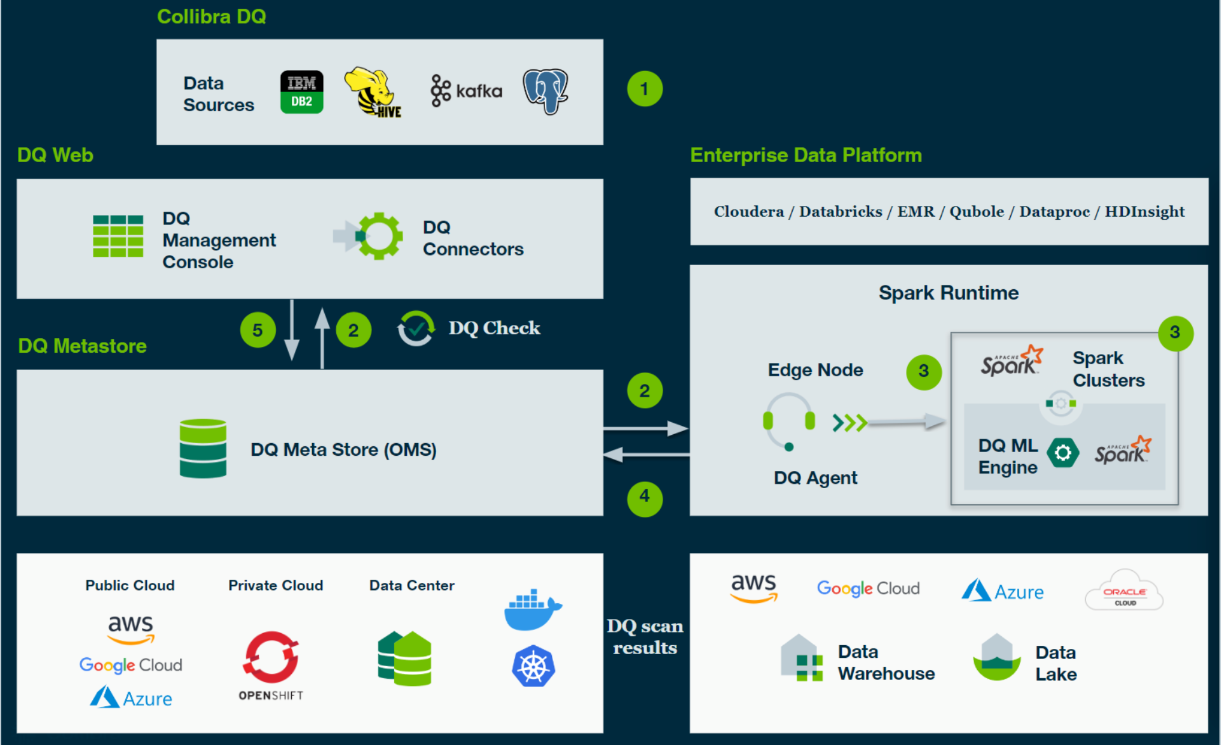Click the Data Warehouse house icon
The width and height of the screenshot is (1222, 745).
click(801, 659)
